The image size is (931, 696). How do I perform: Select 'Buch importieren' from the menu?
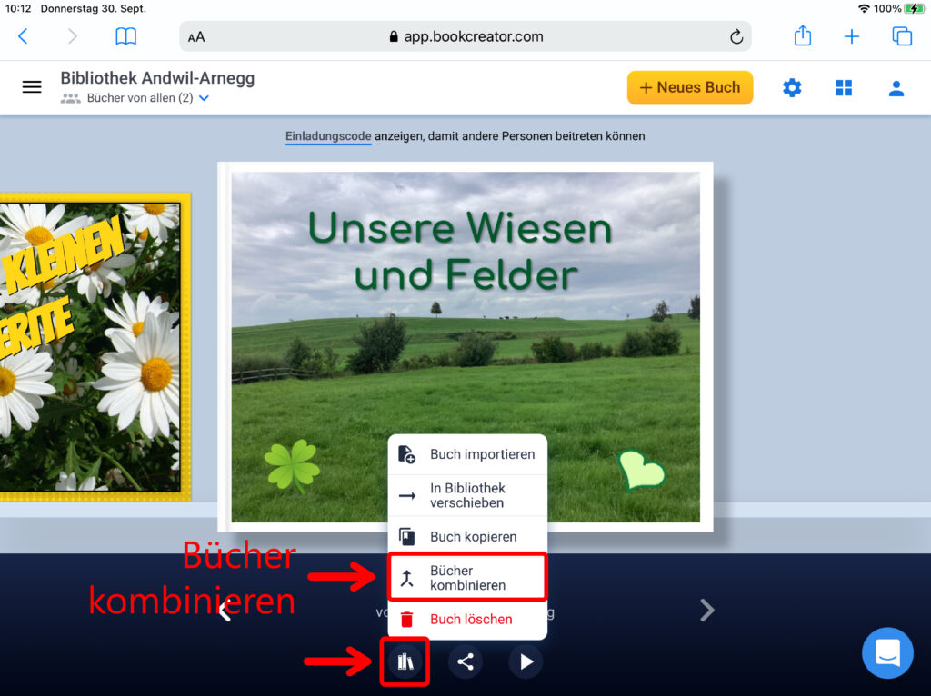click(467, 454)
